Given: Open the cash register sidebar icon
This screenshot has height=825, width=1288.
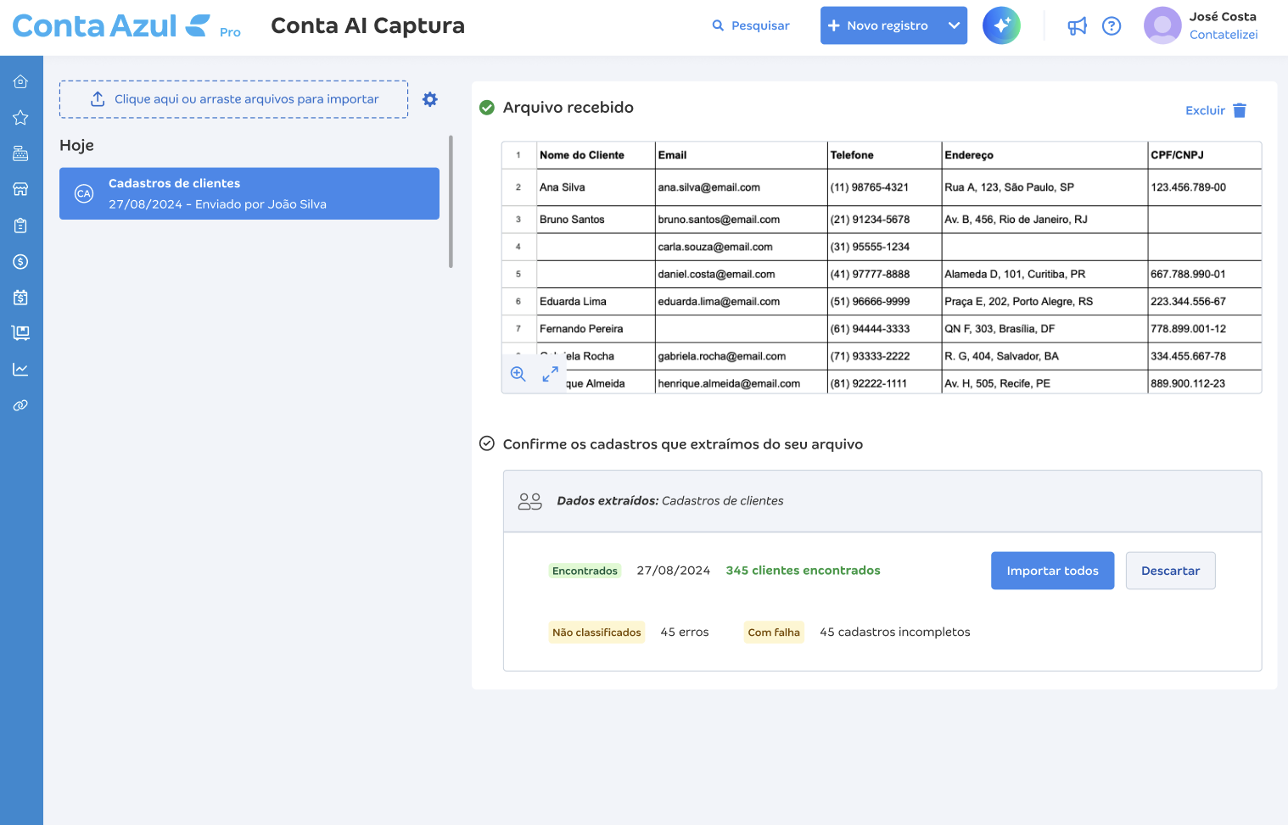Looking at the screenshot, I should click(x=20, y=153).
